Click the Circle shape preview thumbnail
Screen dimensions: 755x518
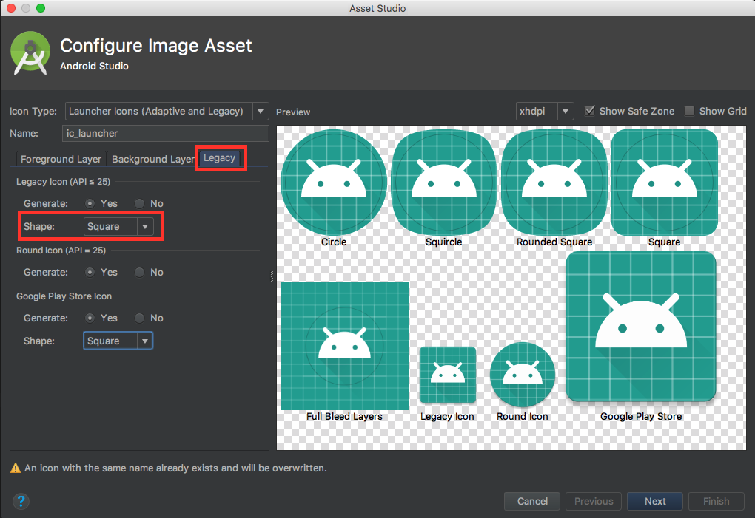333,181
